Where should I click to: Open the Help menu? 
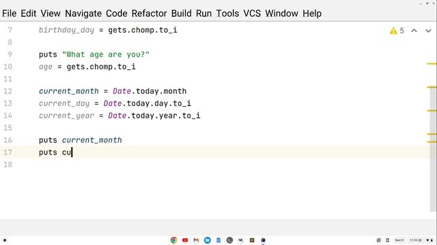coord(312,14)
